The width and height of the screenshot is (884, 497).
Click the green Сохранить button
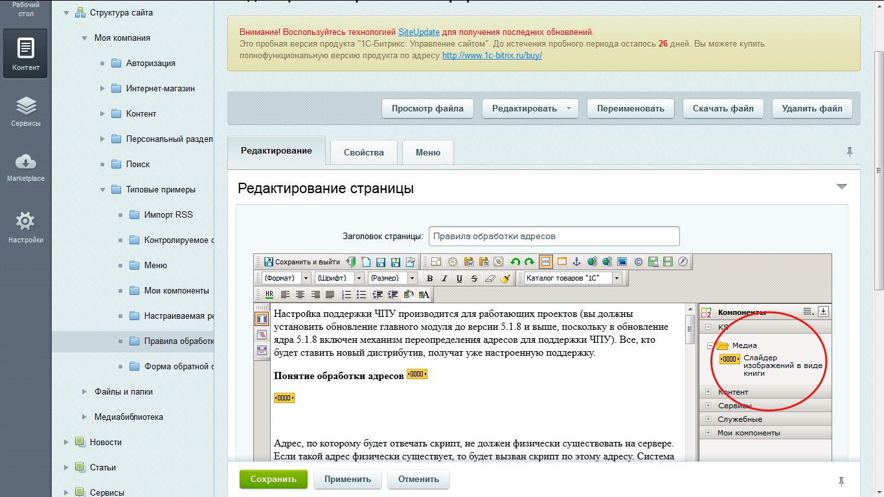[x=273, y=480]
